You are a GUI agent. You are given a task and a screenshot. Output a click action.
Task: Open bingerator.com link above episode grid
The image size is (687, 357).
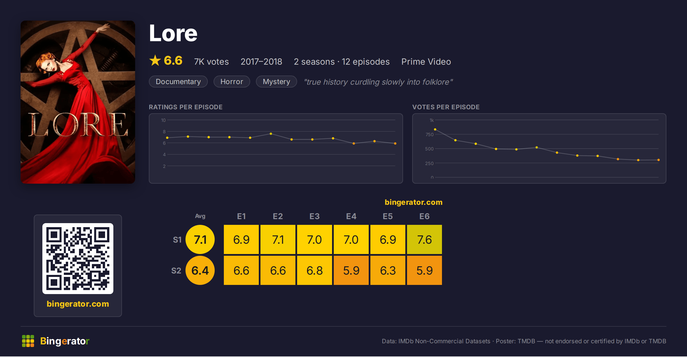pos(414,202)
